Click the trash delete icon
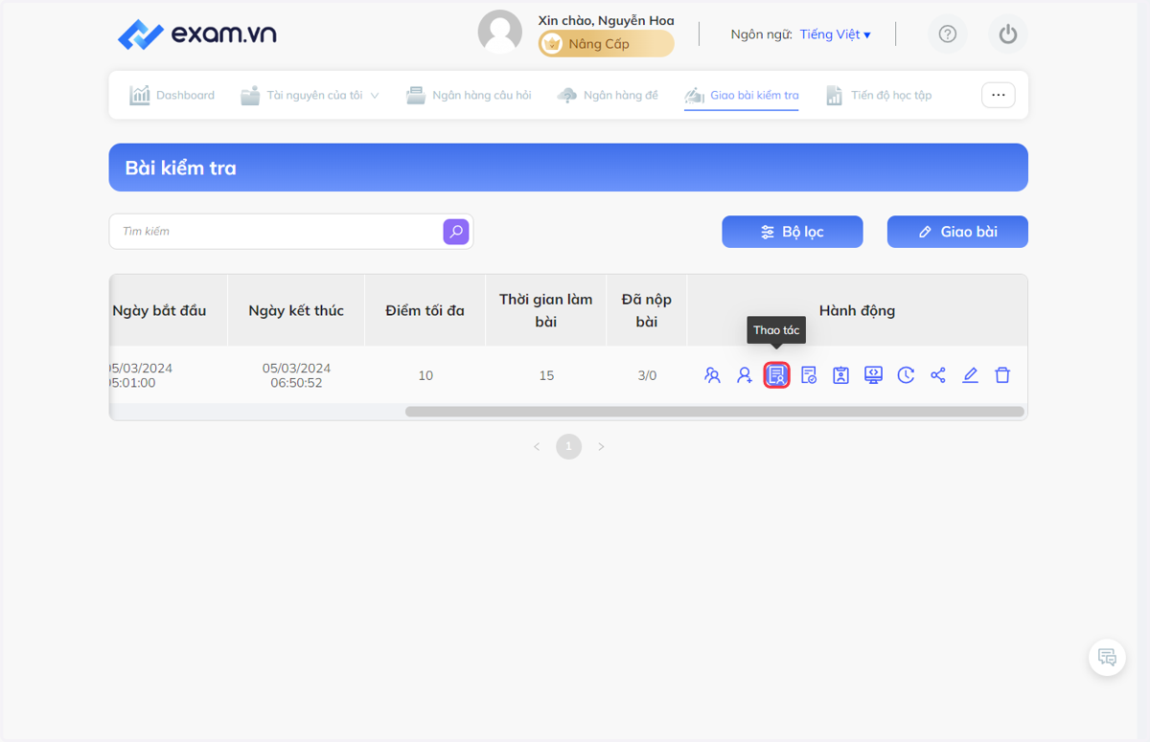 click(1002, 375)
